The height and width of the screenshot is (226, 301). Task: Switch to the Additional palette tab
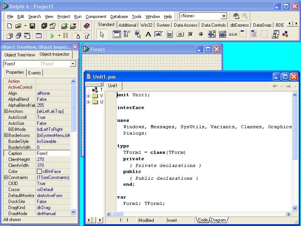(127, 25)
